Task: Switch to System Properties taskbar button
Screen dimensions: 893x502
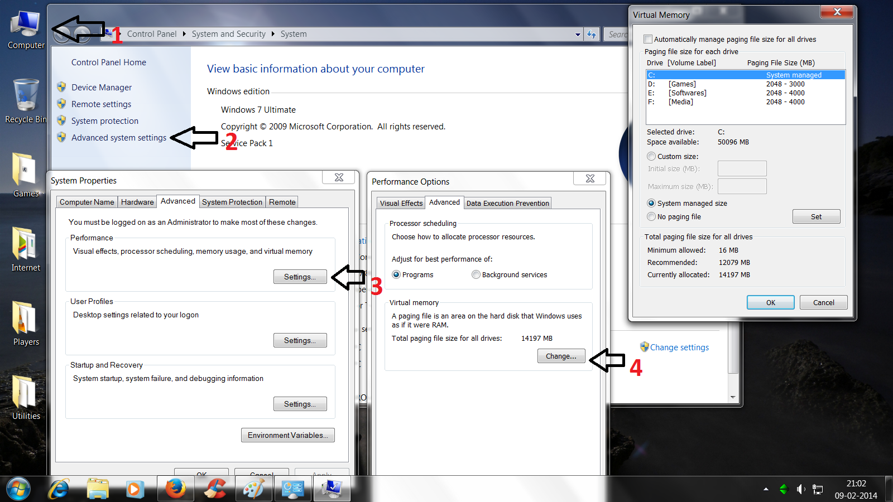Action: [332, 489]
